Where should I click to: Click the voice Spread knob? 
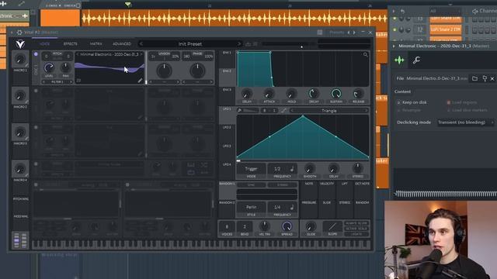coord(287,226)
